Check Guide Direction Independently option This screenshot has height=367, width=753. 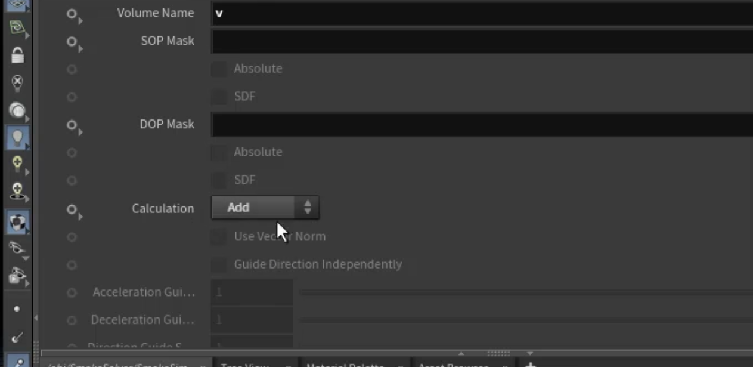(219, 264)
